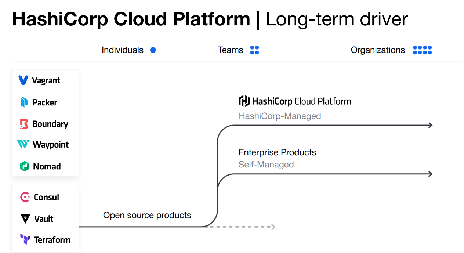Toggle the four-dot Teams indicator

pyautogui.click(x=255, y=50)
